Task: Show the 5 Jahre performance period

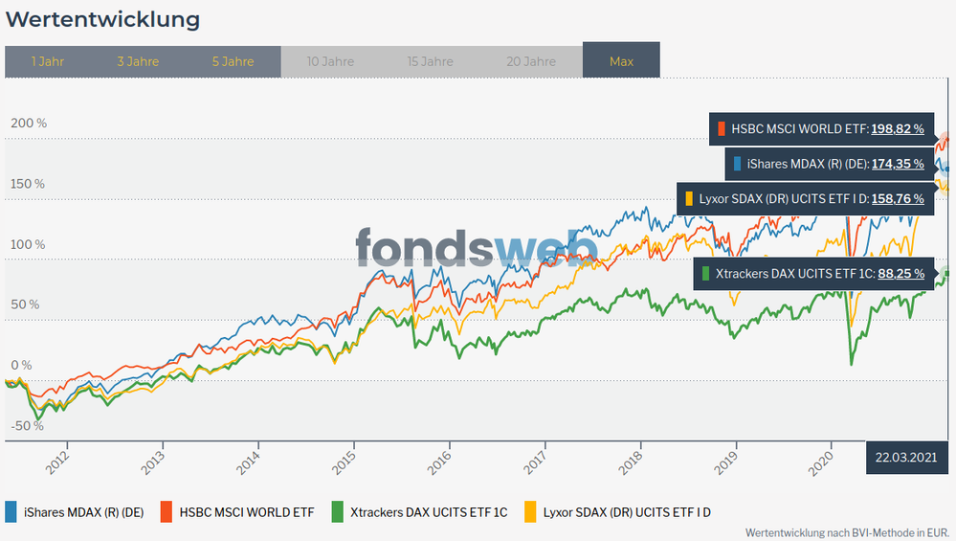Action: pyautogui.click(x=233, y=61)
